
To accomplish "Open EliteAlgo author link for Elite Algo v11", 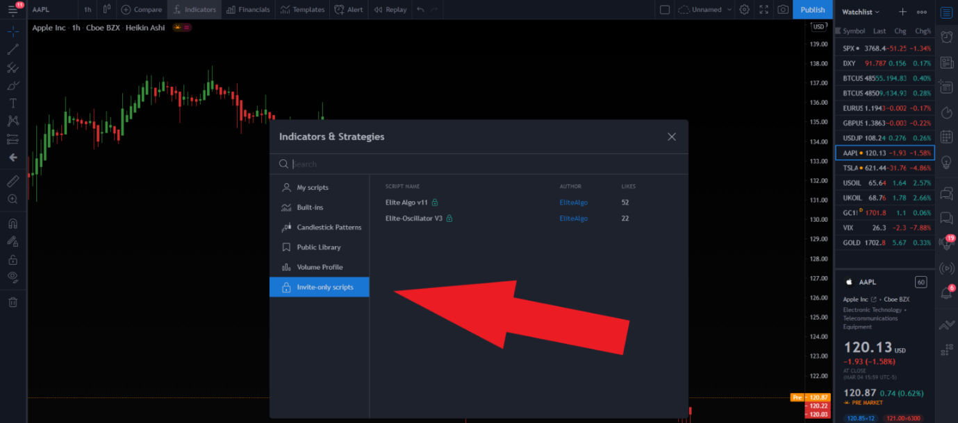I will tap(573, 202).
